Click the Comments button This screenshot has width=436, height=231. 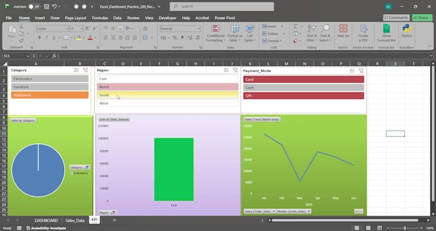point(396,17)
